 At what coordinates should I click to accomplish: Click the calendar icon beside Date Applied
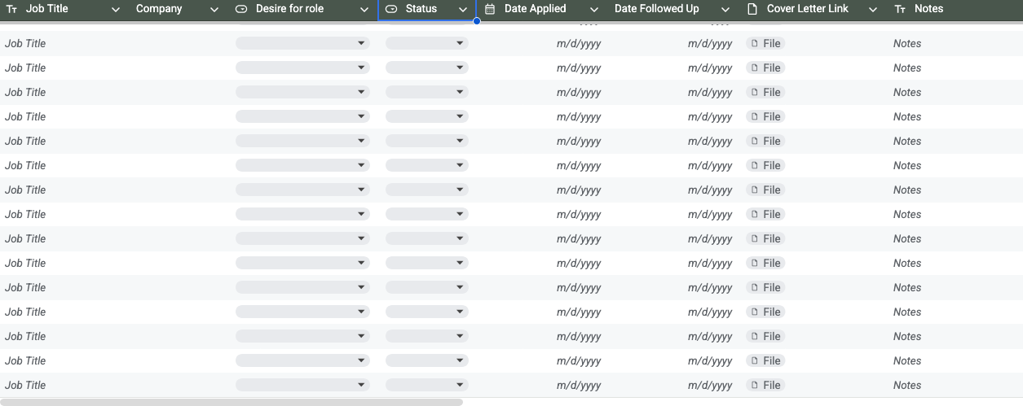490,9
